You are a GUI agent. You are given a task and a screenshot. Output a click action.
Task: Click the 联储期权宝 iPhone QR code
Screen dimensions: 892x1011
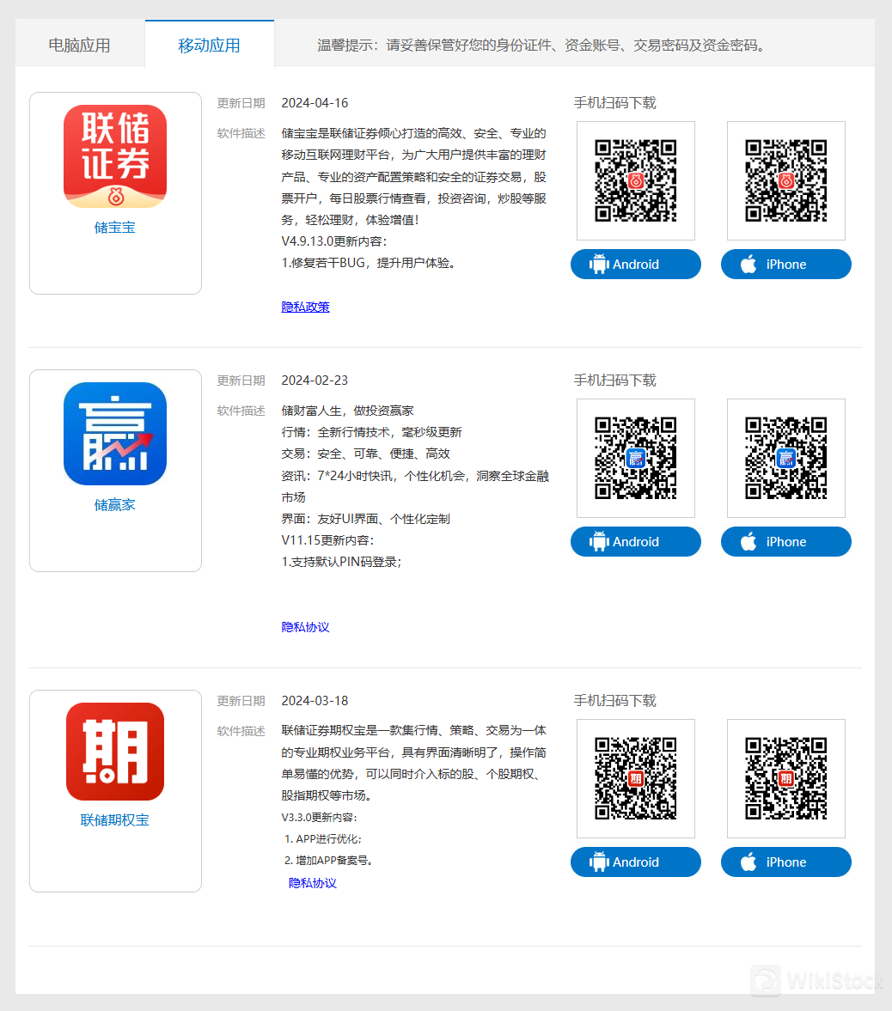pos(785,778)
